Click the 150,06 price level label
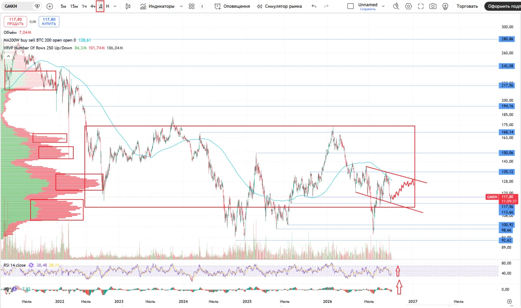The height and width of the screenshot is (308, 521). [x=507, y=153]
